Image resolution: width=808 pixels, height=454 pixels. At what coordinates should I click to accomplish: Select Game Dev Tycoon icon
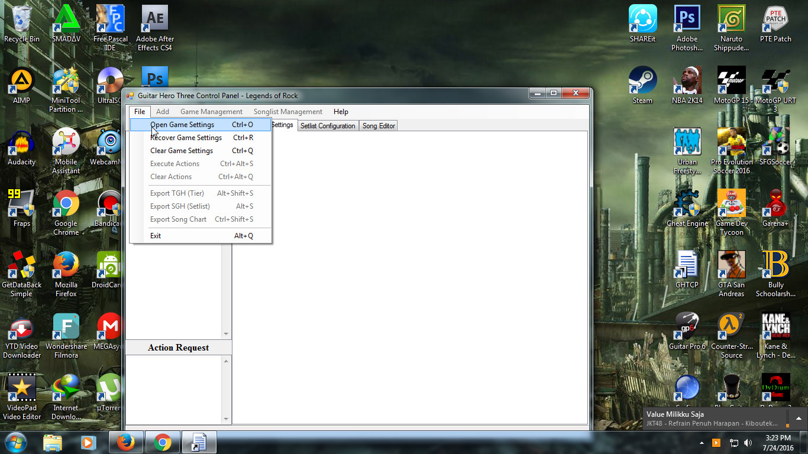point(732,213)
